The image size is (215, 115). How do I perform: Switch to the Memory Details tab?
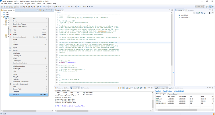pyautogui.click(x=173, y=94)
